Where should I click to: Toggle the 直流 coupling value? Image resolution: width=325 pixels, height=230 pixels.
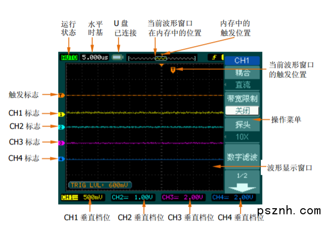point(241,85)
